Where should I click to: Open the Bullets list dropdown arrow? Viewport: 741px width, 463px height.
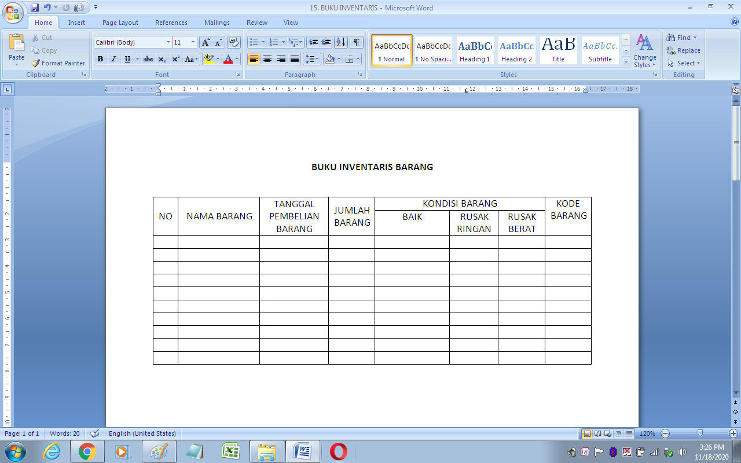point(263,42)
